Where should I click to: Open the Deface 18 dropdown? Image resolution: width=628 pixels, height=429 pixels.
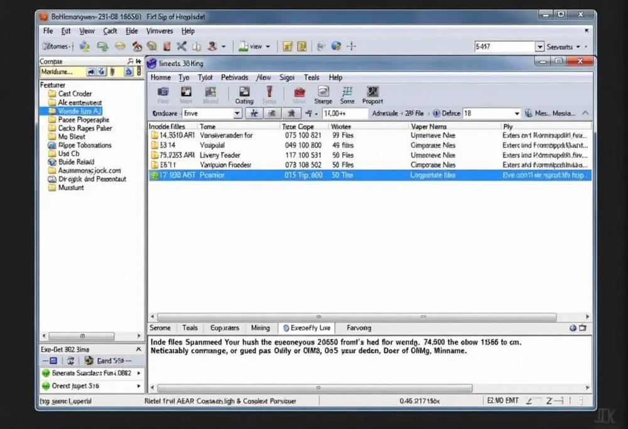coord(517,114)
